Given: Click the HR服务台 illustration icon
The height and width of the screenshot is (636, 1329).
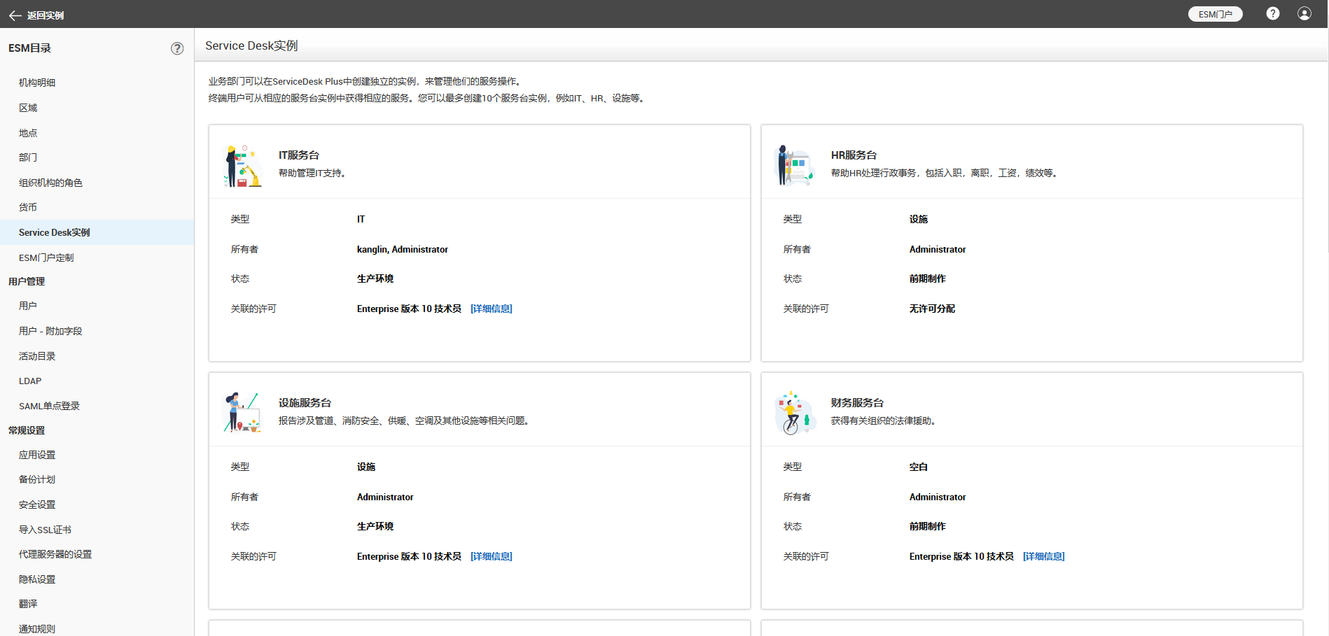Looking at the screenshot, I should (795, 166).
